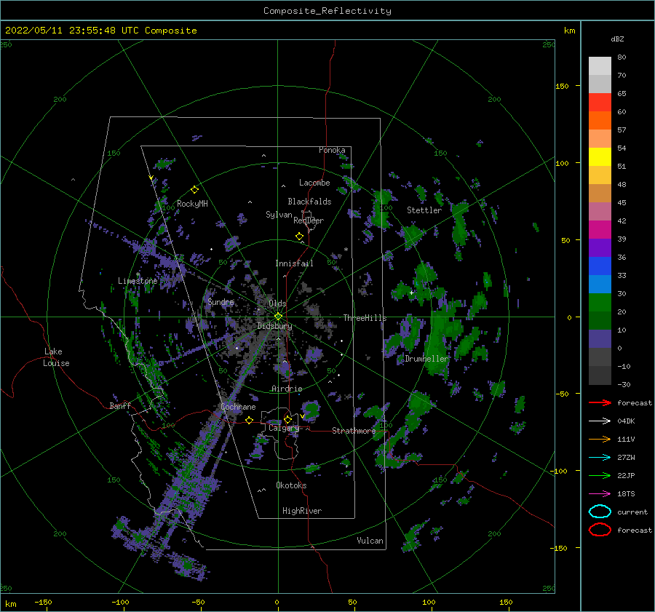
Task: Pick the bright yellow 51-54 dBZ swatch
Action: click(x=600, y=157)
